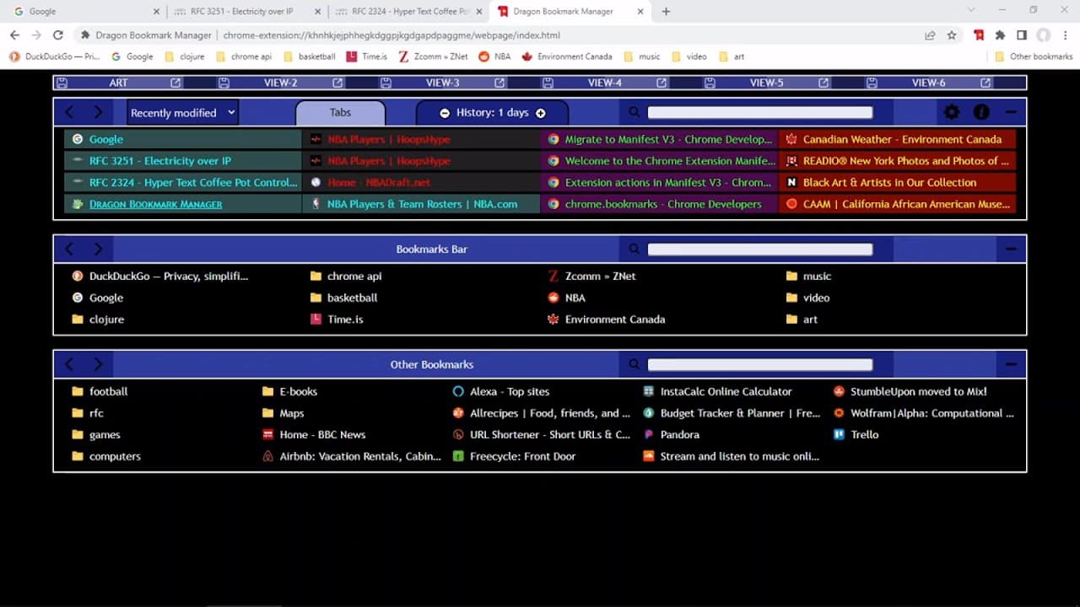Select the Tabs tab
This screenshot has height=607, width=1080.
coord(340,112)
